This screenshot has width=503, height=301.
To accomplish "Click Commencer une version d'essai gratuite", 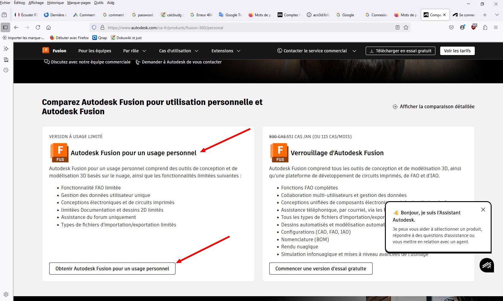I will (x=321, y=269).
